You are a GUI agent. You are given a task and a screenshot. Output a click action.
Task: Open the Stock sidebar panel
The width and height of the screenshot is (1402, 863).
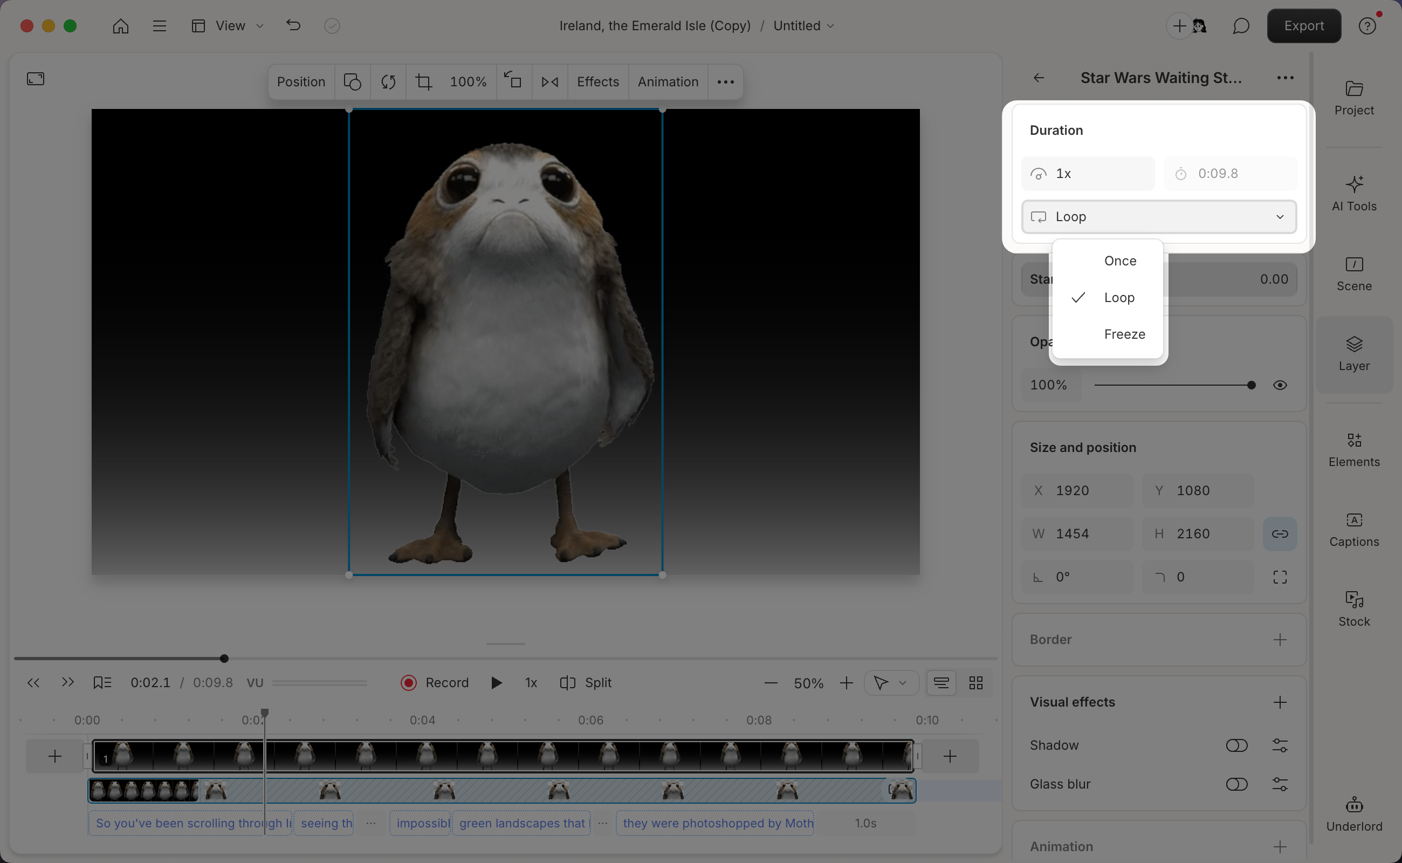1354,609
